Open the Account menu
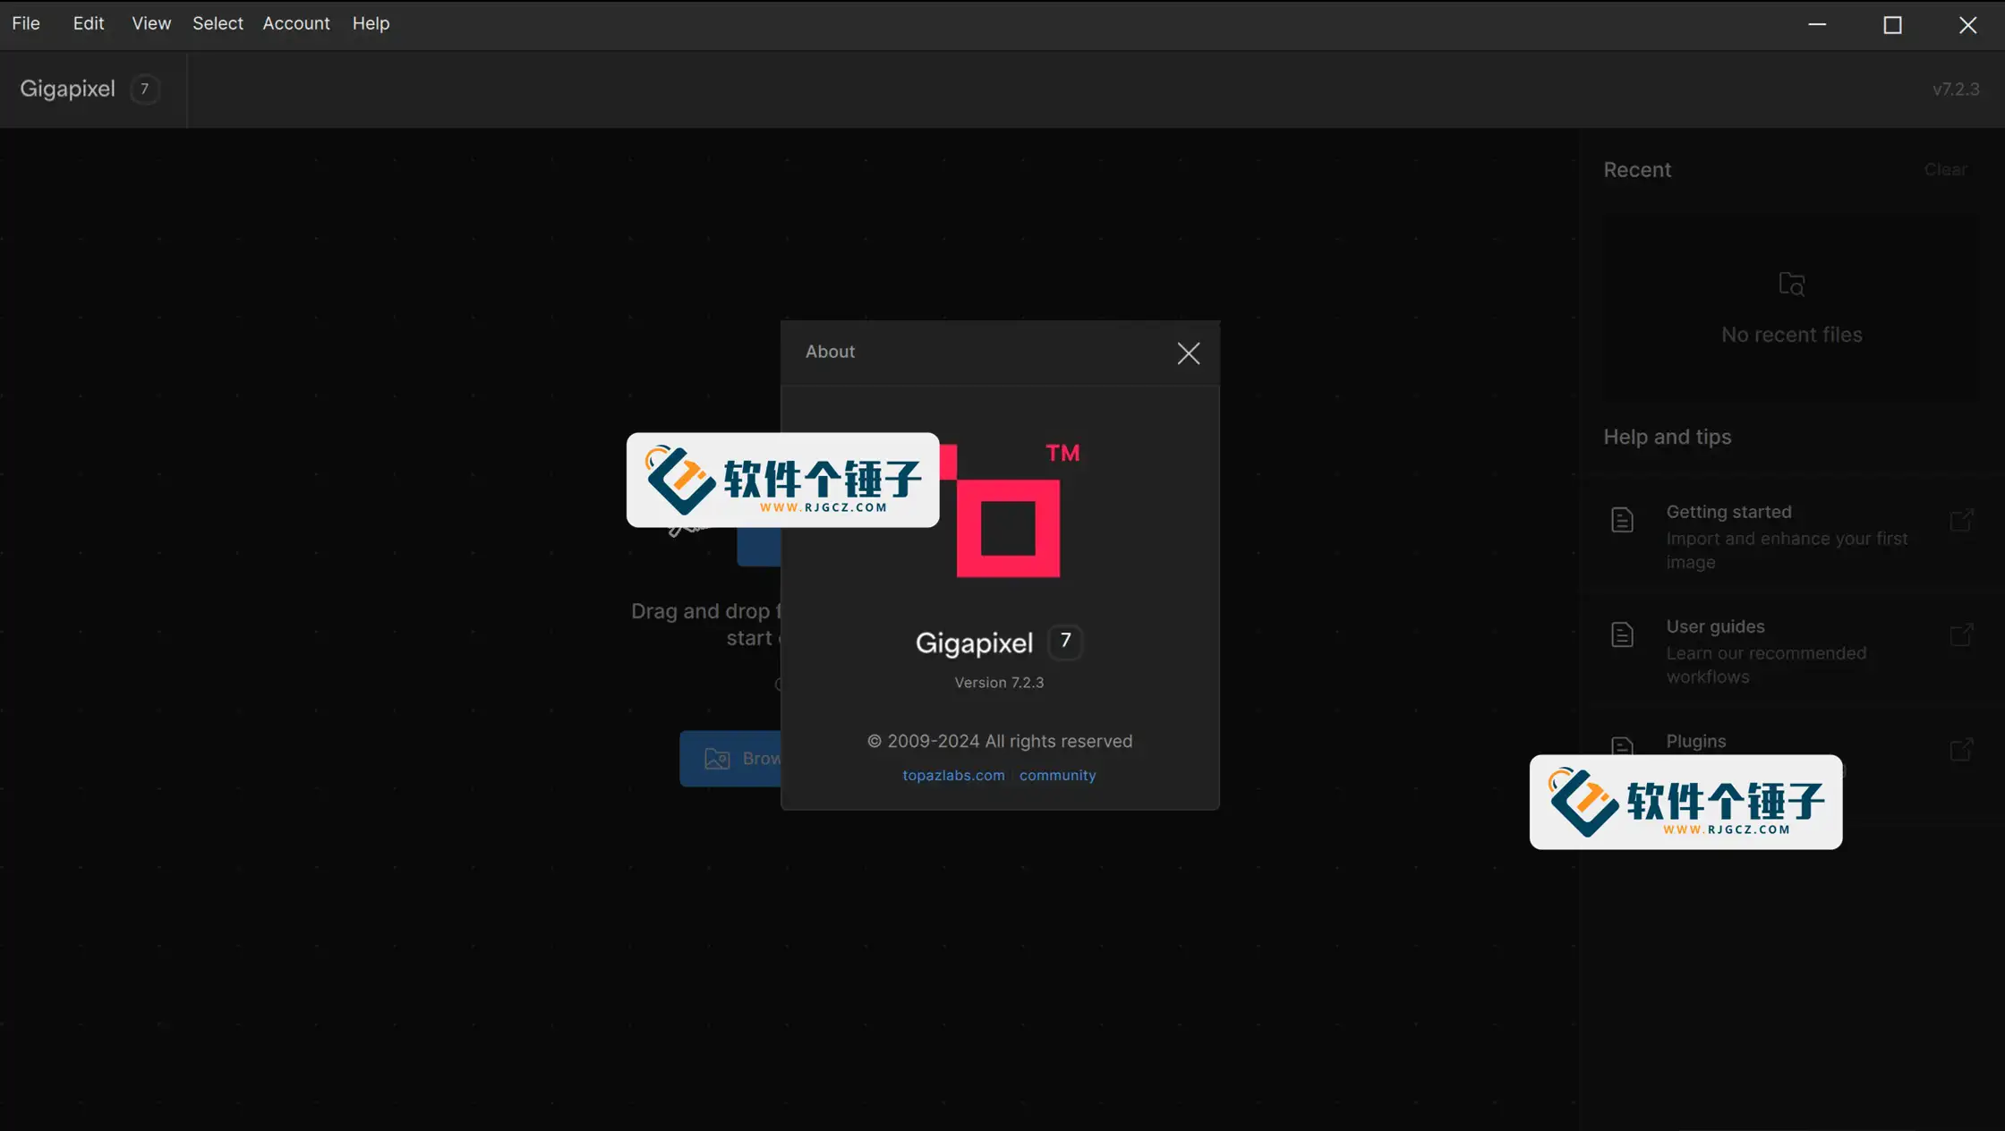The width and height of the screenshot is (2005, 1131). 296,23
